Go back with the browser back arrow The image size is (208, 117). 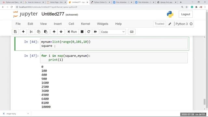(3, 7)
